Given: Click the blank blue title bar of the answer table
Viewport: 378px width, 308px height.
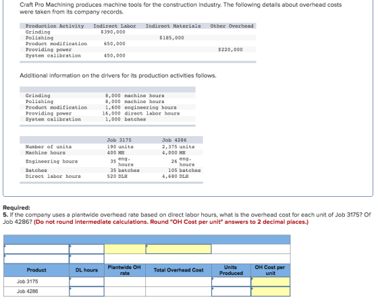Looking at the screenshot, I should 147,240.
